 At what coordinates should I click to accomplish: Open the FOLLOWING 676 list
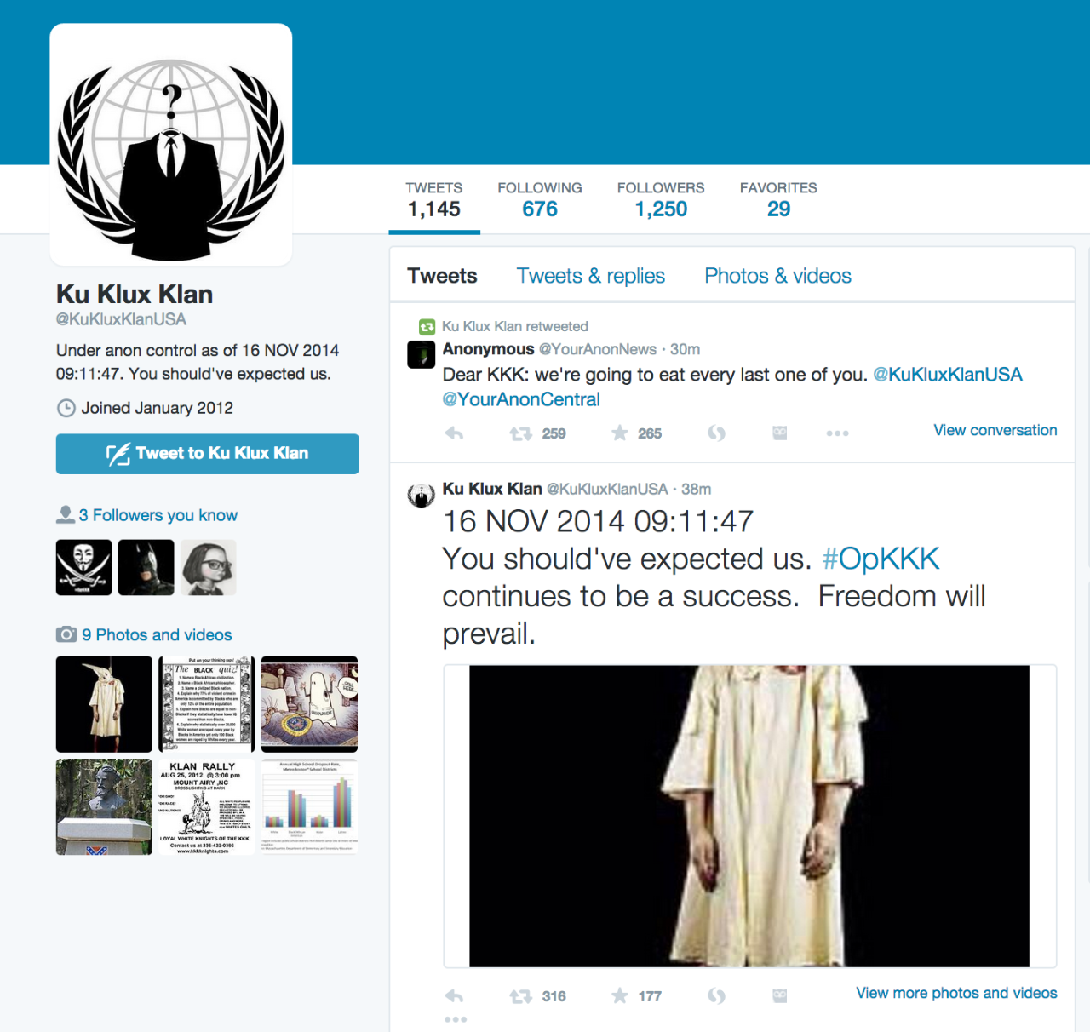(540, 200)
